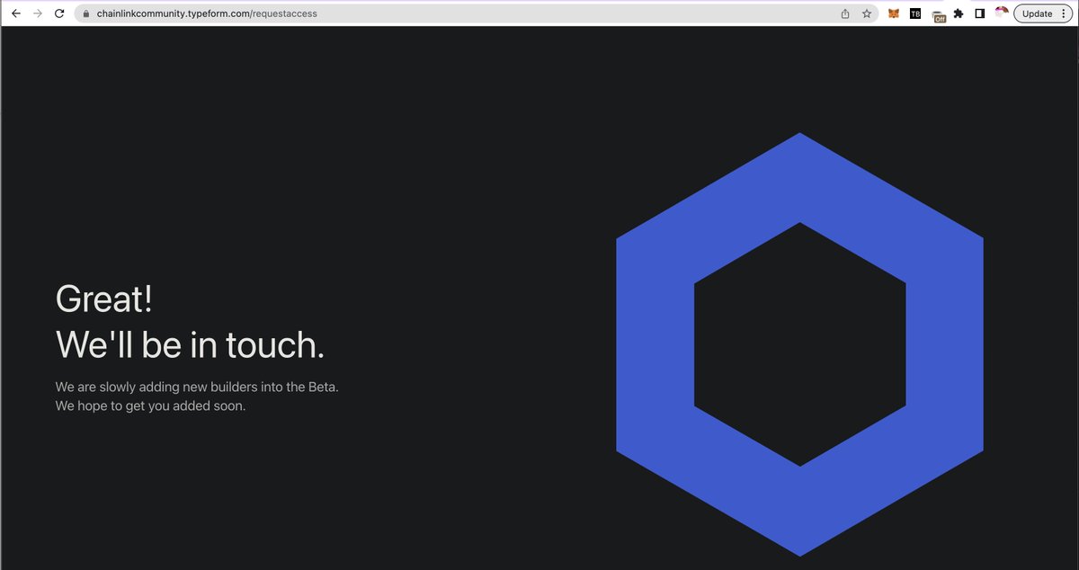
Task: Bookmark this page with the star icon
Action: pos(867,13)
